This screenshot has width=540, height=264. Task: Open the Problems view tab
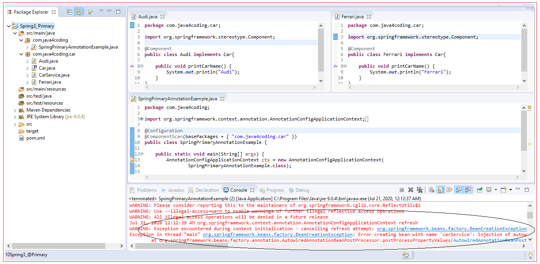coord(143,190)
